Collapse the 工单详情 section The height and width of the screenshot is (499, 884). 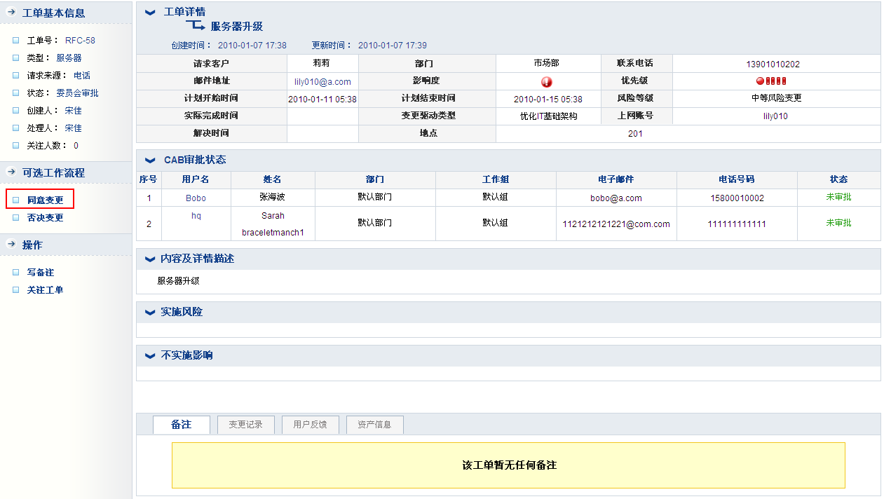pos(149,13)
